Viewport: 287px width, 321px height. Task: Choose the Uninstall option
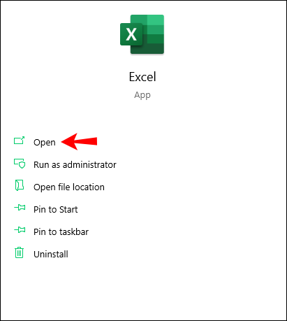pos(51,254)
